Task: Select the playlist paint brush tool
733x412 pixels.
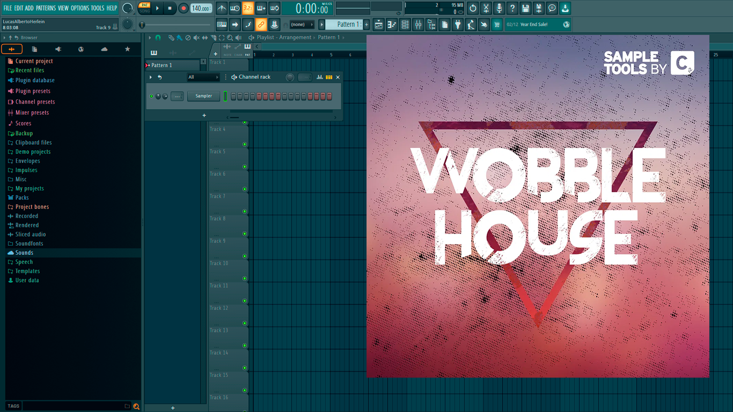Action: tap(179, 38)
